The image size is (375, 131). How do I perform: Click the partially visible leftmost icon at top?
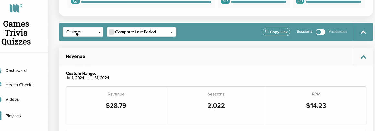tap(75, 1)
